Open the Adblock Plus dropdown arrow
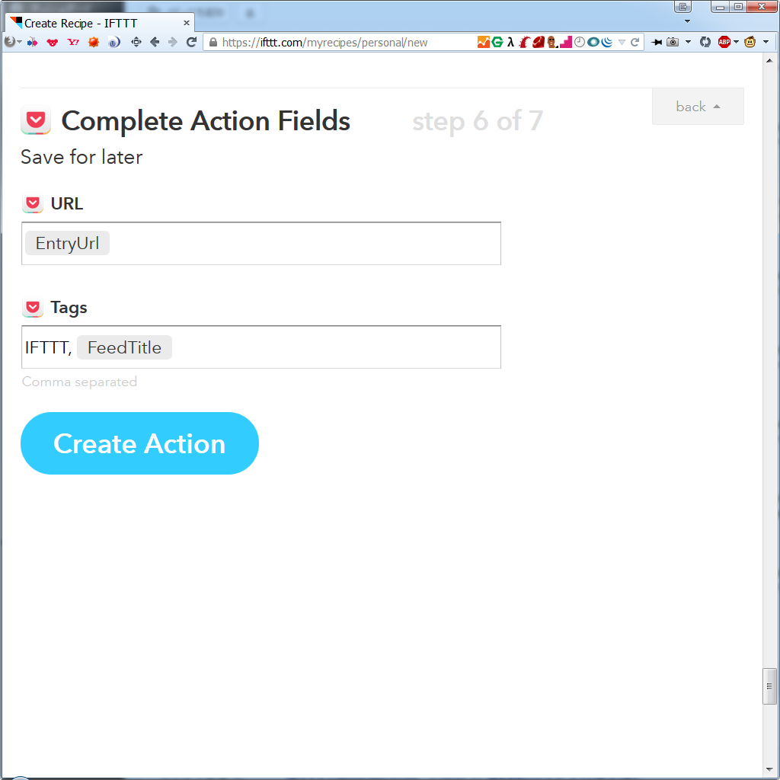This screenshot has width=780, height=780. pyautogui.click(x=737, y=43)
